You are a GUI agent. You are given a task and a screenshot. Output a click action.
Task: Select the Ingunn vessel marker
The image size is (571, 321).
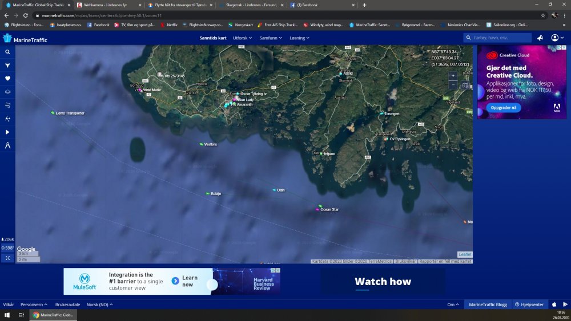pos(321,153)
